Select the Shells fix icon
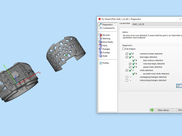Image resolution: width=182 pixels, height=136 pixels. pos(100,56)
